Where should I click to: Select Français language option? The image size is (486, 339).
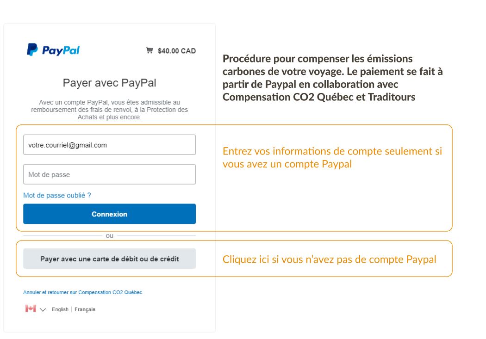click(85, 309)
